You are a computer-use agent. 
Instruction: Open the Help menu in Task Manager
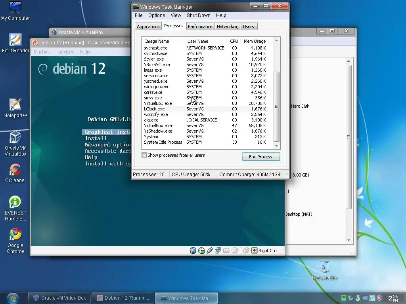coord(221,15)
